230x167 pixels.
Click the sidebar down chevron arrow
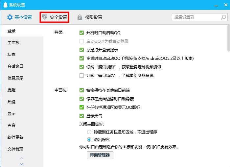click(22, 164)
